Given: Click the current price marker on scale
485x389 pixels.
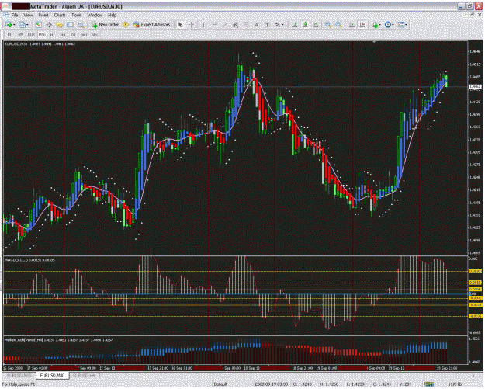Looking at the screenshot, I should coord(475,87).
